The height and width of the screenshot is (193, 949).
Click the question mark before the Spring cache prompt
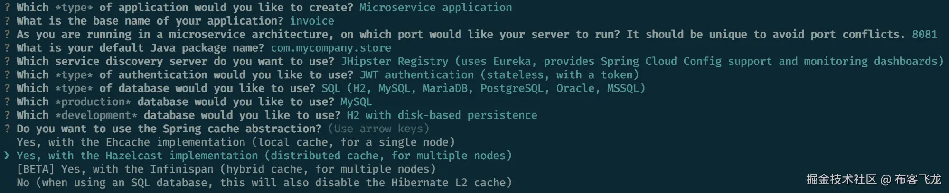pos(7,129)
